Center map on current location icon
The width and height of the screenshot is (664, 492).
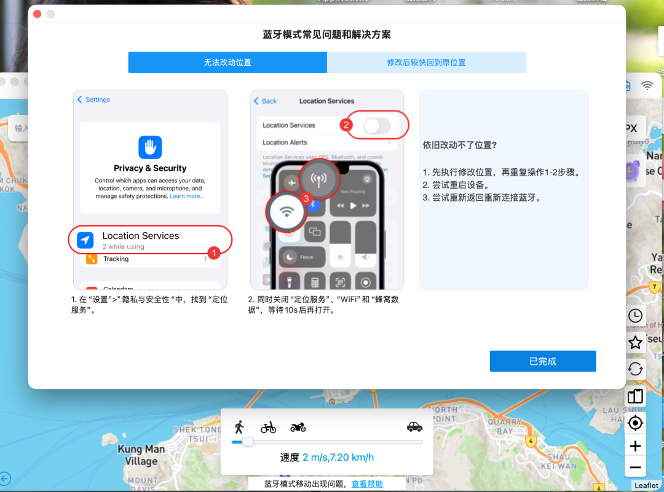tap(635, 423)
